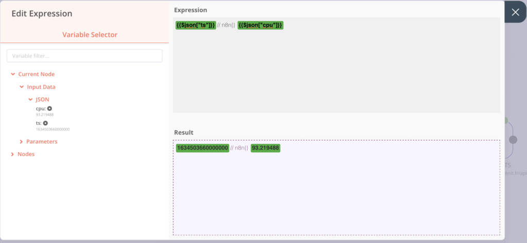Click the cpu: variable label

[x=41, y=108]
